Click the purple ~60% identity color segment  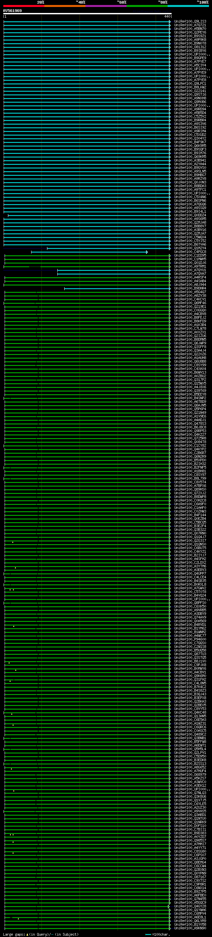106,6
